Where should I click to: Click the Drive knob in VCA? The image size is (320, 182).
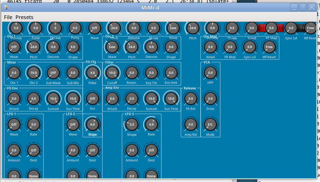210,99
